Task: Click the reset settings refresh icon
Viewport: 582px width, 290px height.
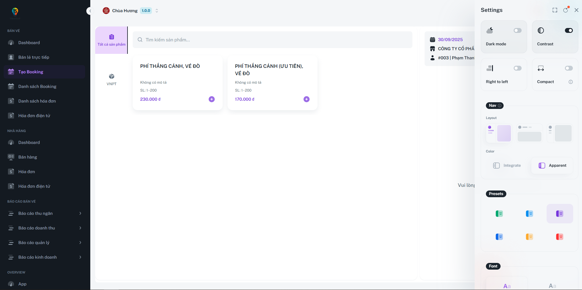Action: coord(566,10)
